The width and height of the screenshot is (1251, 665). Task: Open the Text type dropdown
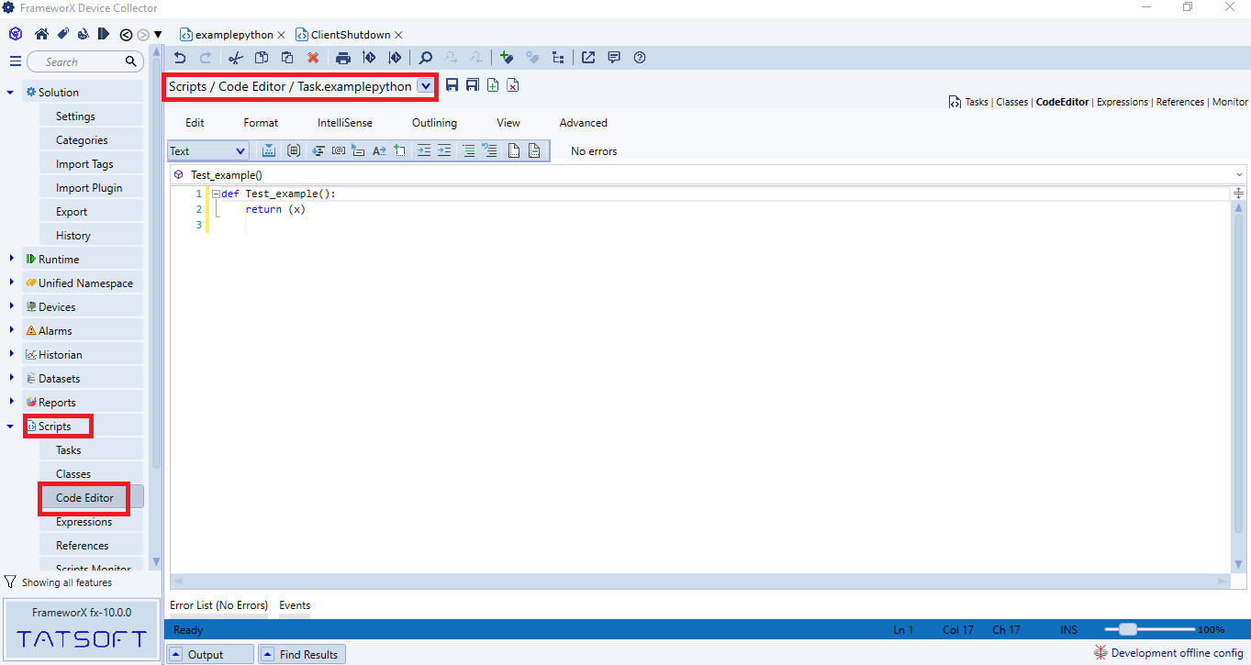pyautogui.click(x=208, y=151)
